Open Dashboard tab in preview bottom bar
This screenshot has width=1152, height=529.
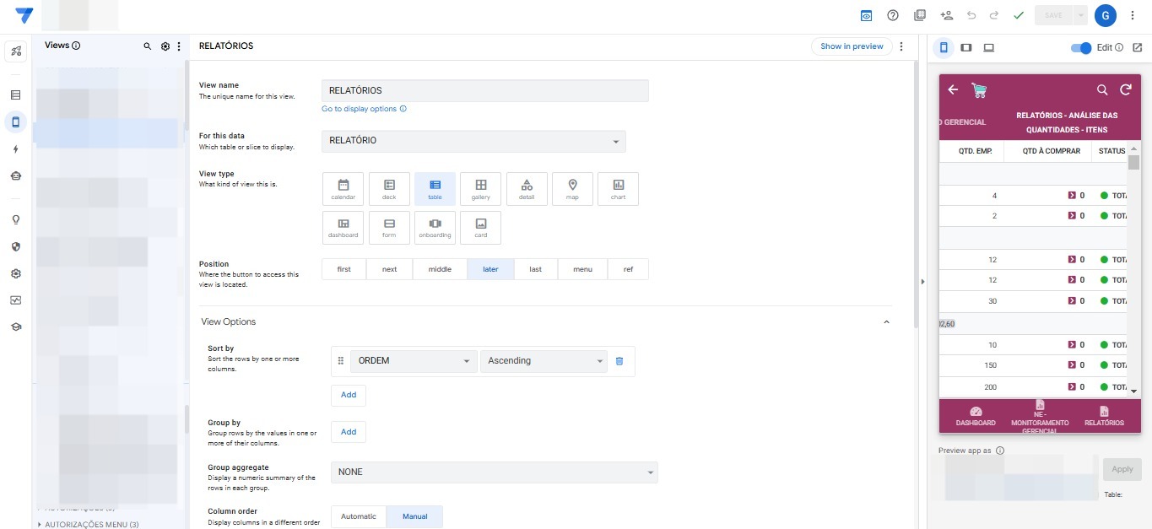pos(976,416)
